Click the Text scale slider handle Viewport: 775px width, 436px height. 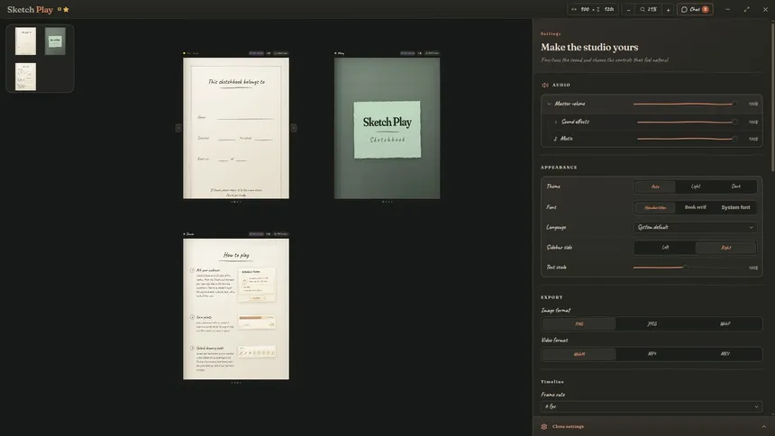coord(686,268)
